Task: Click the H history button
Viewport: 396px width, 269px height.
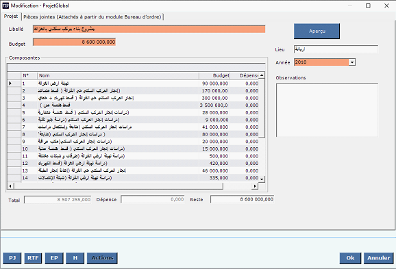Action: tap(75, 258)
